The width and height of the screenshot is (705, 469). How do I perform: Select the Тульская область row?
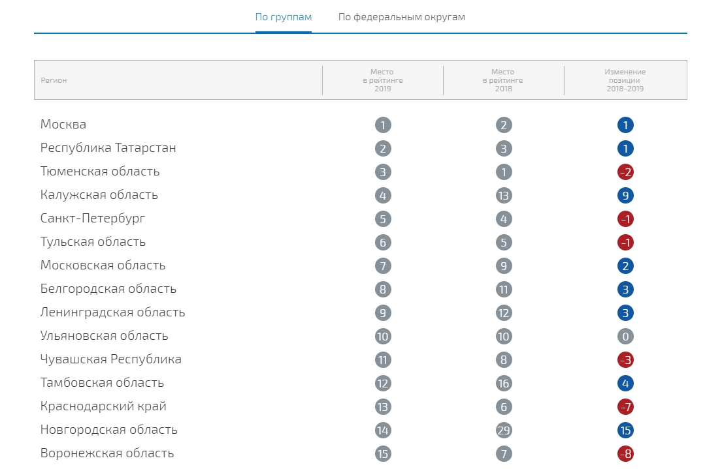pos(361,243)
